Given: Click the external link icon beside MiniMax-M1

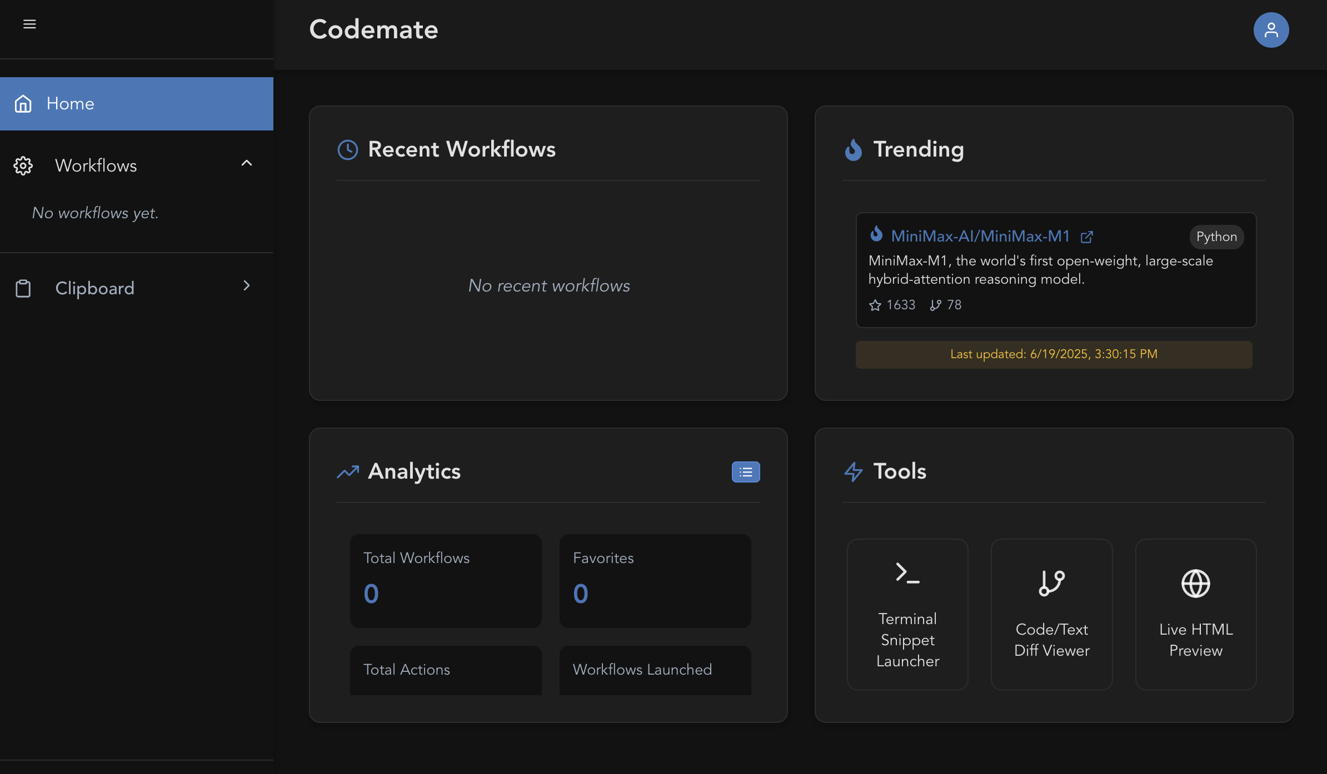Looking at the screenshot, I should click(x=1086, y=237).
